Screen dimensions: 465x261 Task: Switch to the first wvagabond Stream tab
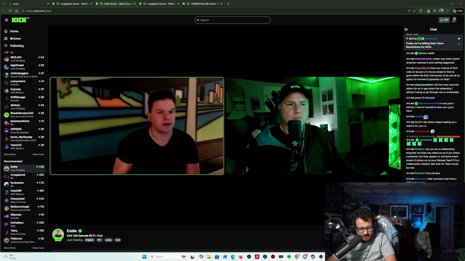72,4
